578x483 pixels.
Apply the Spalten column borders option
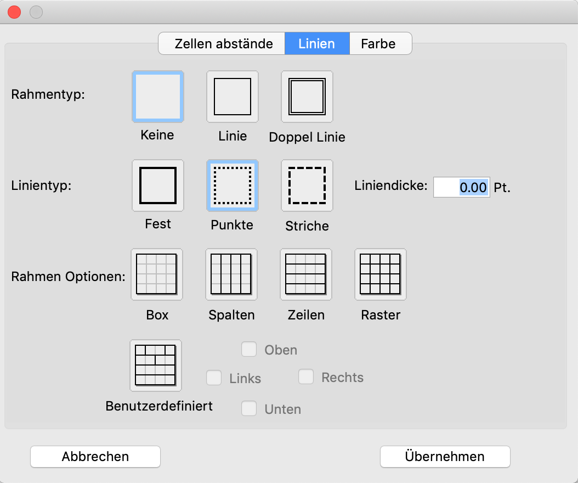[231, 274]
